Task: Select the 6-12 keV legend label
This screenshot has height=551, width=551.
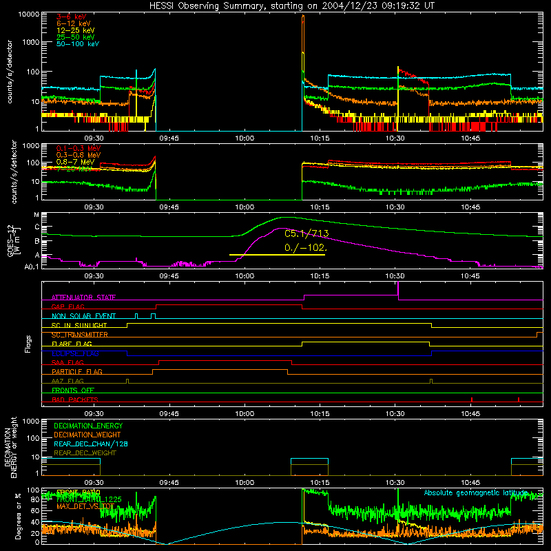Action: pos(74,23)
